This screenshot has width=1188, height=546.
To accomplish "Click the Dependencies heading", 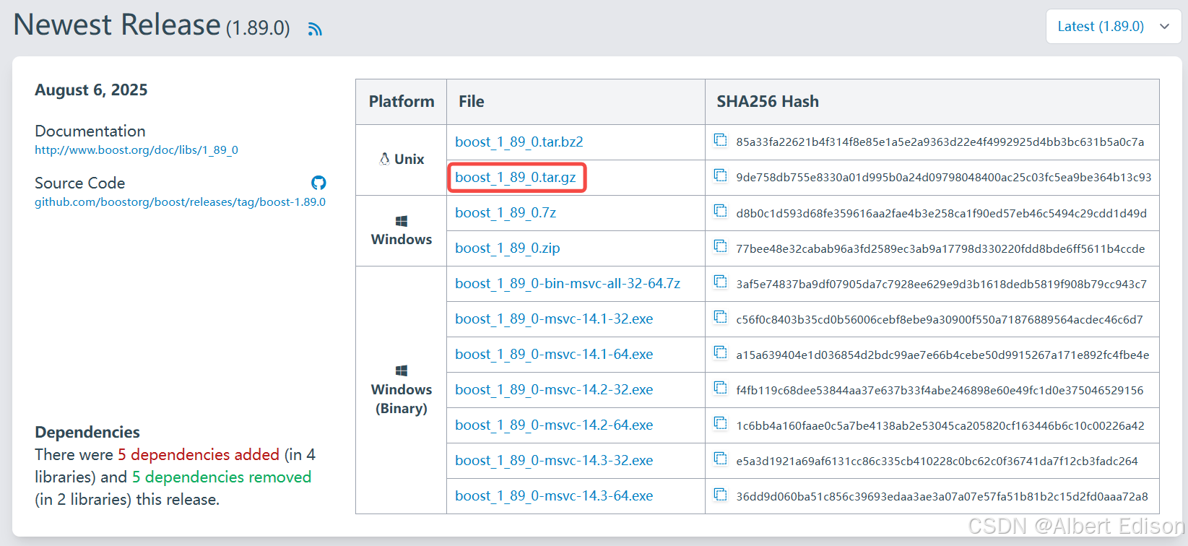I will [x=87, y=432].
